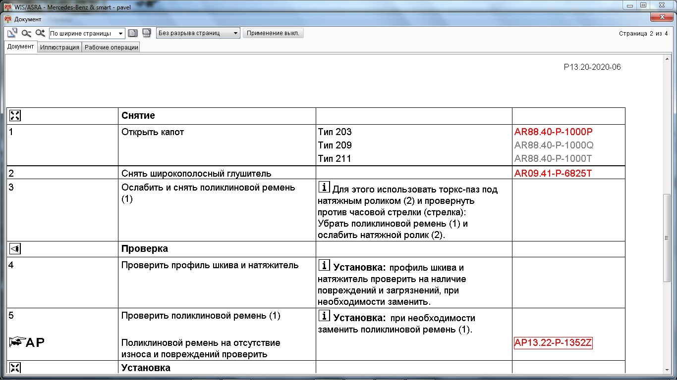Select the single page view icon
The image size is (677, 380).
click(132, 33)
